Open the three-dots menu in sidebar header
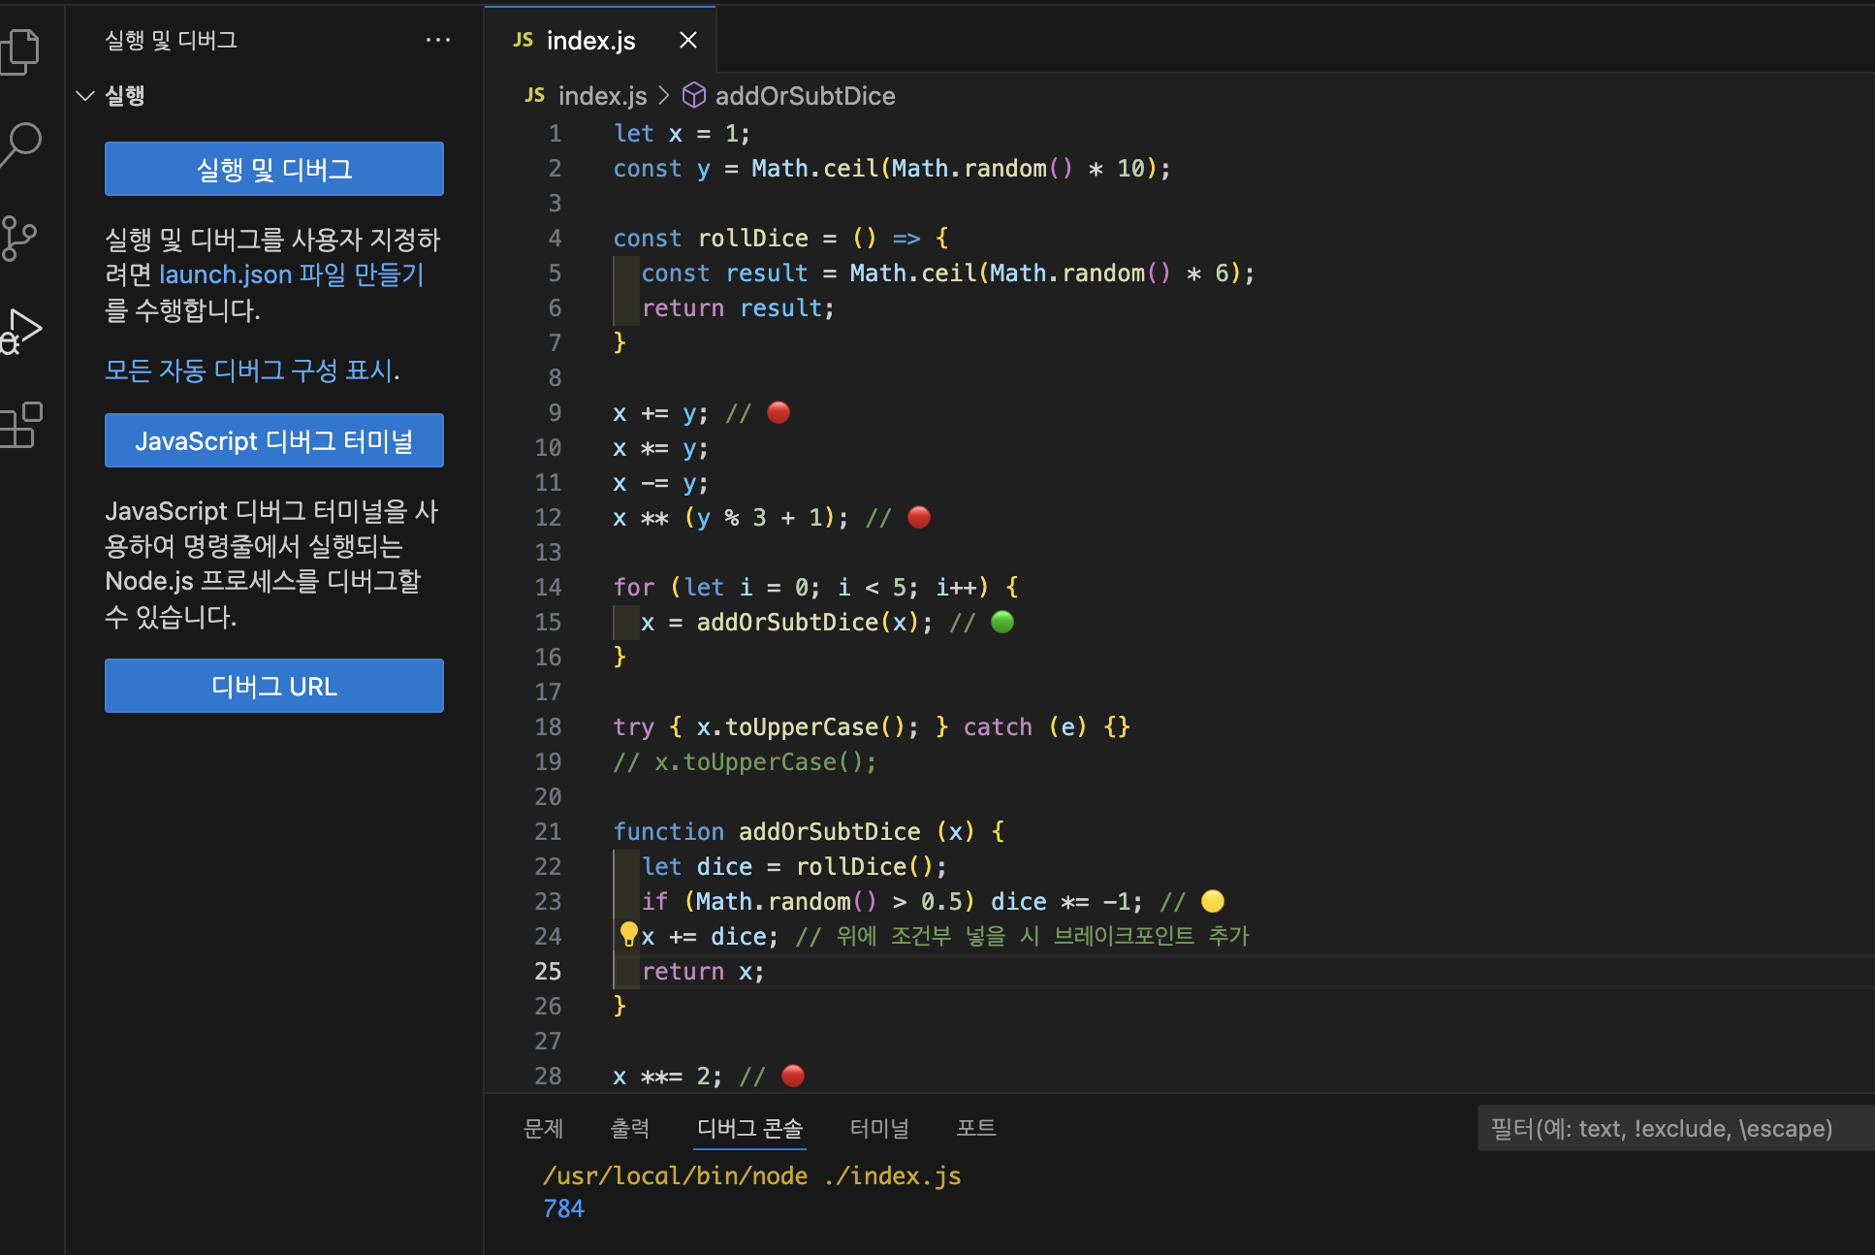Viewport: 1875px width, 1255px height. coord(438,40)
